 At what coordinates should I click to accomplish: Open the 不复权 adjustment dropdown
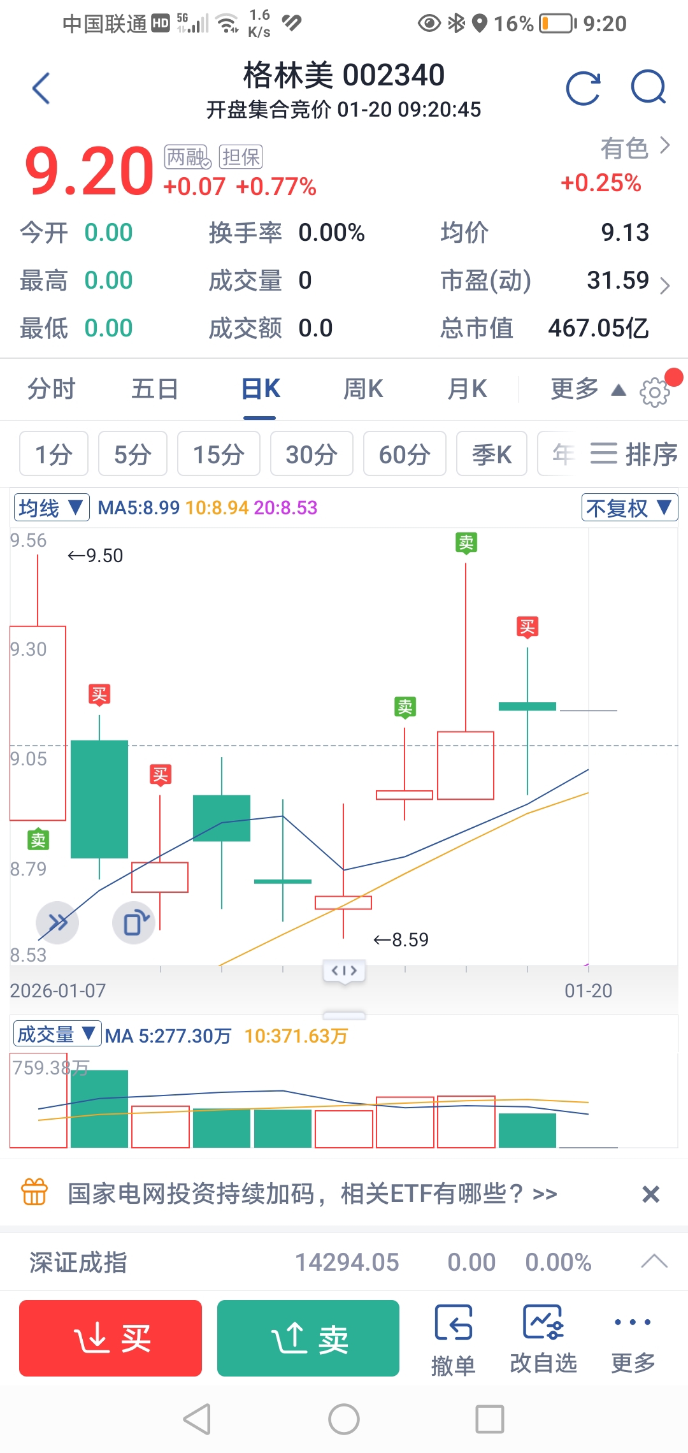[x=629, y=508]
